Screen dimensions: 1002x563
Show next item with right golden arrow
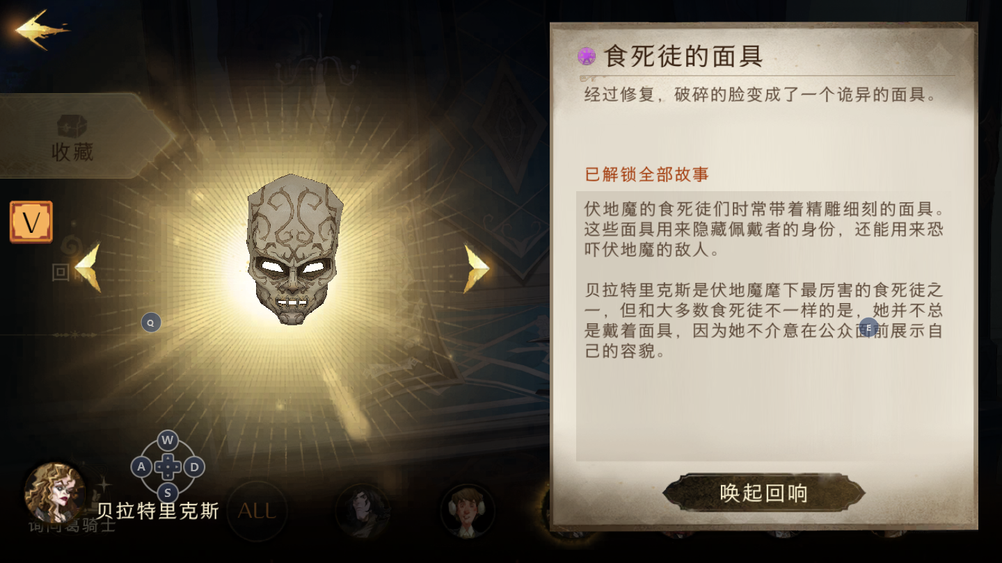pos(477,268)
